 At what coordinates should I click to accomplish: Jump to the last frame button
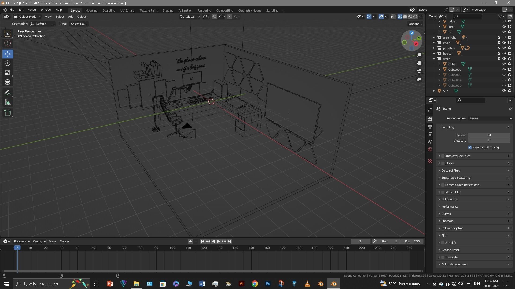click(x=229, y=241)
